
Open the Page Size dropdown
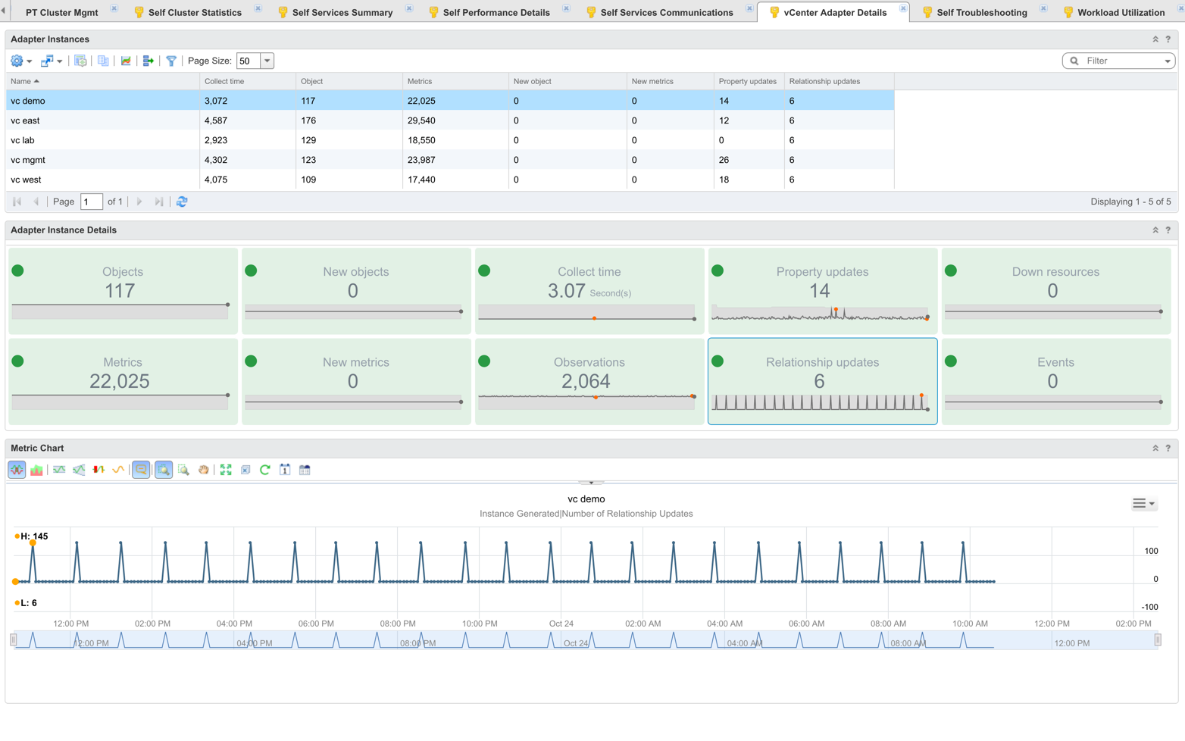pos(267,61)
